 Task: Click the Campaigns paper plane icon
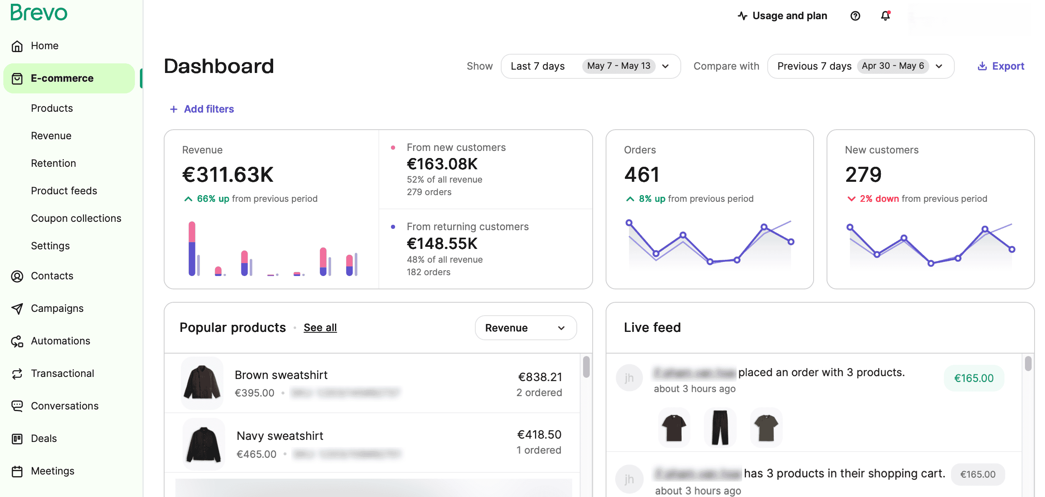(x=17, y=309)
